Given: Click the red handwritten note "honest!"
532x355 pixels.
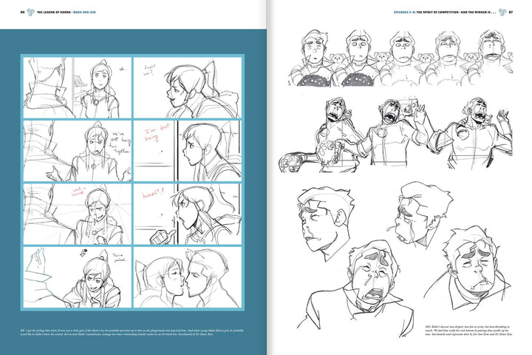Looking at the screenshot, I should pos(153,194).
